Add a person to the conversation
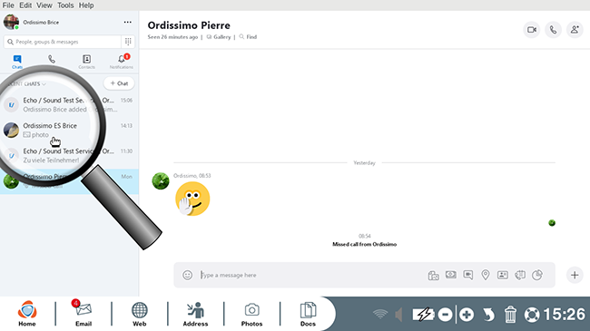Image resolution: width=590 pixels, height=331 pixels. pyautogui.click(x=575, y=30)
